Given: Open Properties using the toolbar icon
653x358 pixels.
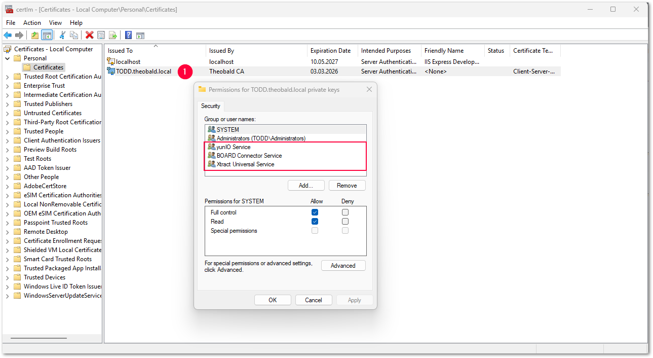Looking at the screenshot, I should pyautogui.click(x=101, y=35).
